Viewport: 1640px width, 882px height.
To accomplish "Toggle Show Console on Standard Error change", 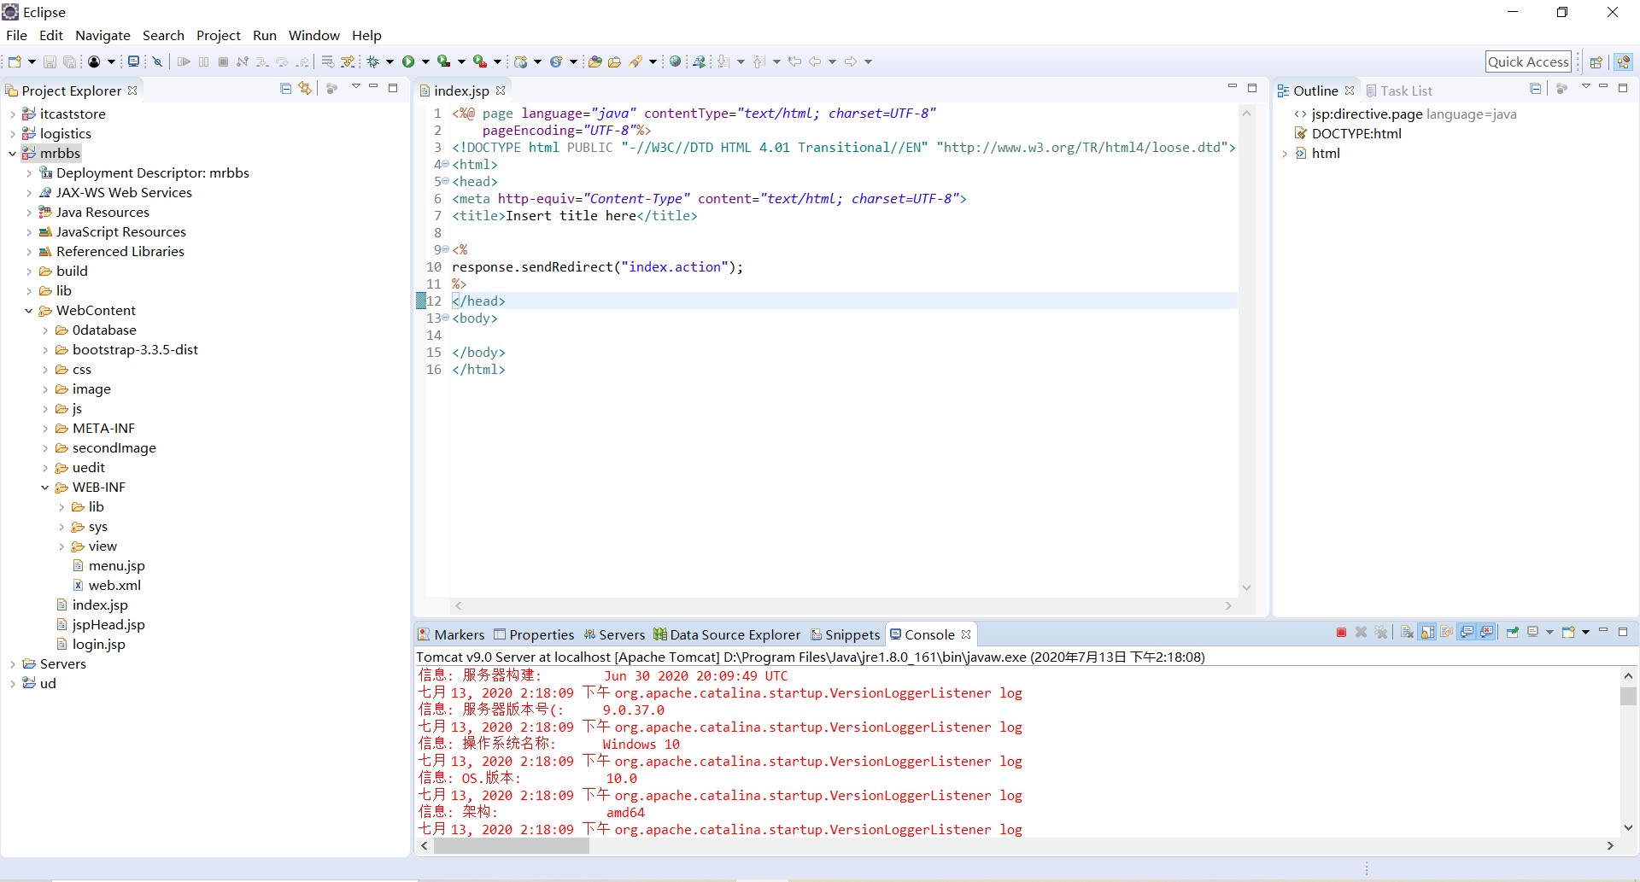I will [1486, 633].
